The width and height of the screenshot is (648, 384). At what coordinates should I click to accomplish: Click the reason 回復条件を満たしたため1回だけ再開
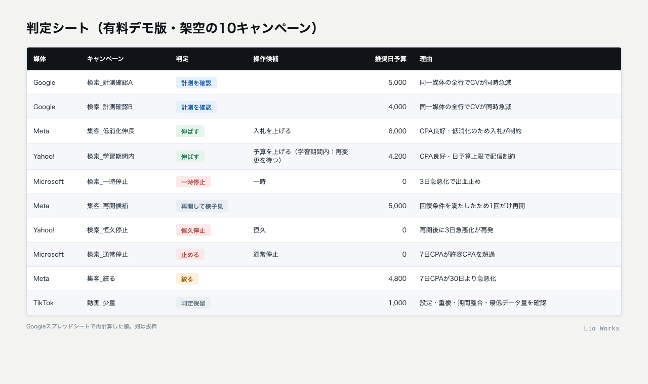click(x=472, y=206)
